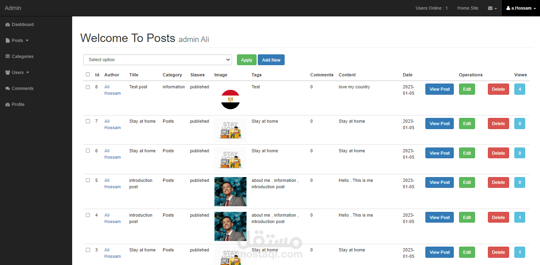Click 'Users Online : 1' text
This screenshot has height=265, width=540.
click(432, 8)
